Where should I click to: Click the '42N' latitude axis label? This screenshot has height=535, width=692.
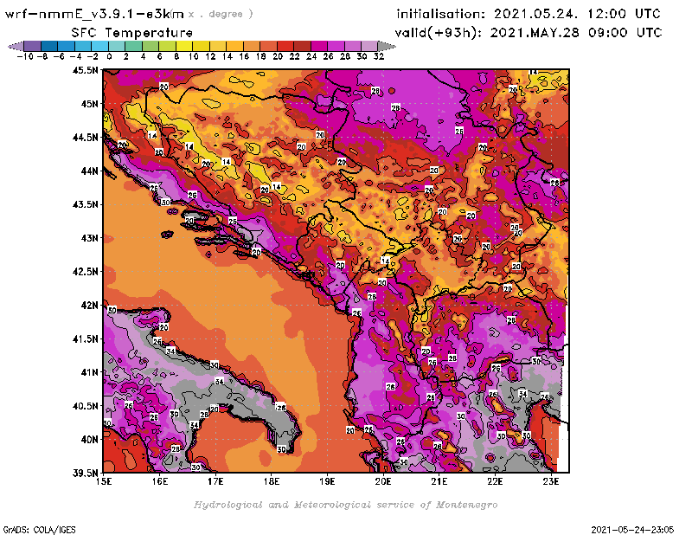coord(89,306)
